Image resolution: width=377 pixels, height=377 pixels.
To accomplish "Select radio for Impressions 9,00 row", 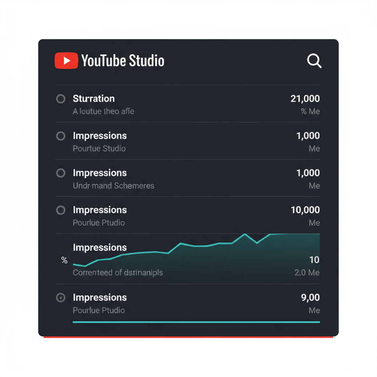I will pyautogui.click(x=61, y=297).
